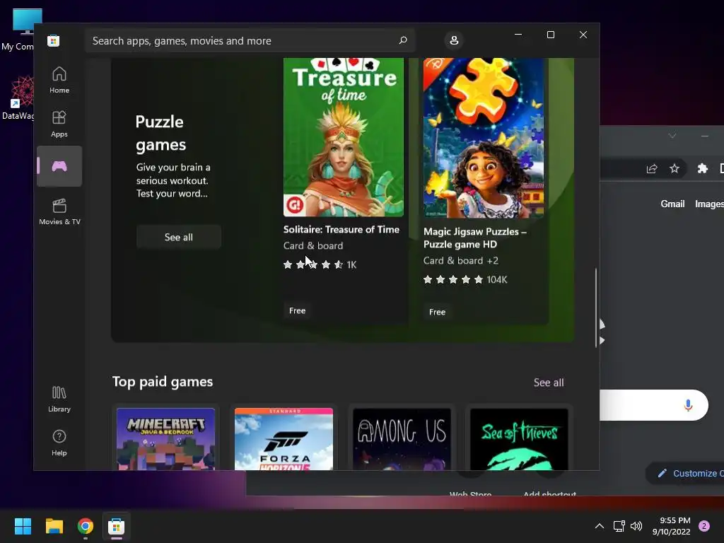The image size is (724, 543).
Task: Show hidden system tray icons
Action: (x=600, y=526)
